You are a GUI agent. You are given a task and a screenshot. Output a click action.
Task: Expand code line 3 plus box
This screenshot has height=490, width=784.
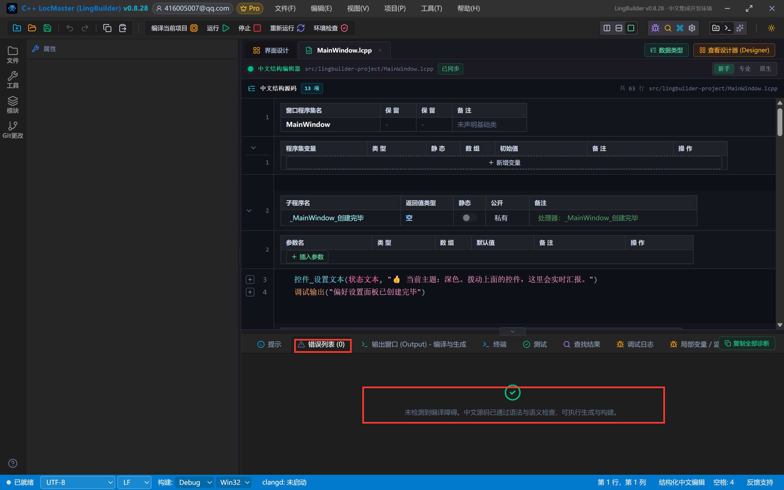point(250,279)
